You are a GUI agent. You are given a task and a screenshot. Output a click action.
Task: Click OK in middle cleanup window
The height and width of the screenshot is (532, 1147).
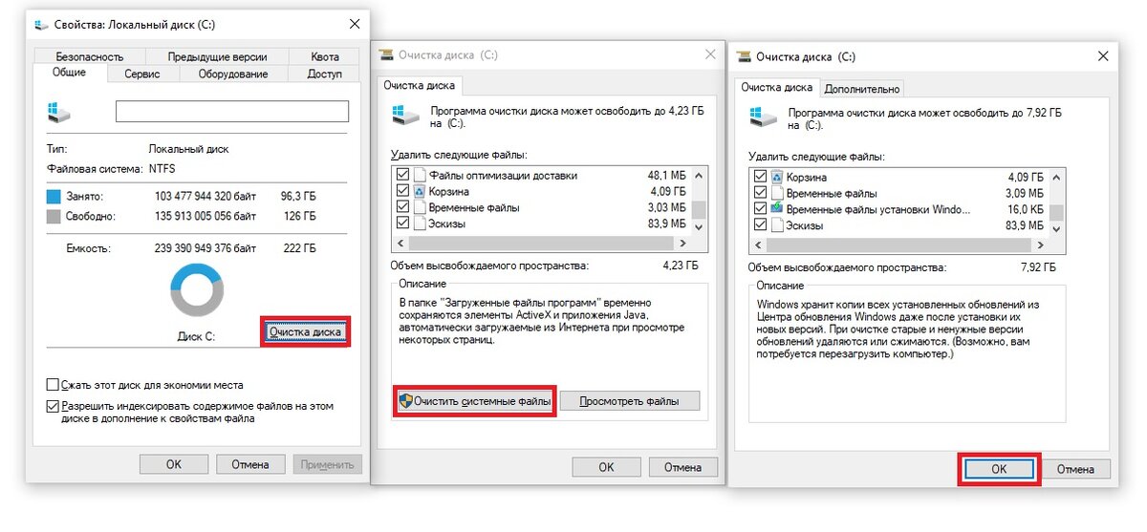pos(606,467)
